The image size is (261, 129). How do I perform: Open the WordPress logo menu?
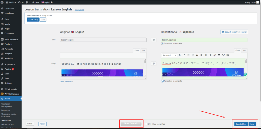(2, 2)
